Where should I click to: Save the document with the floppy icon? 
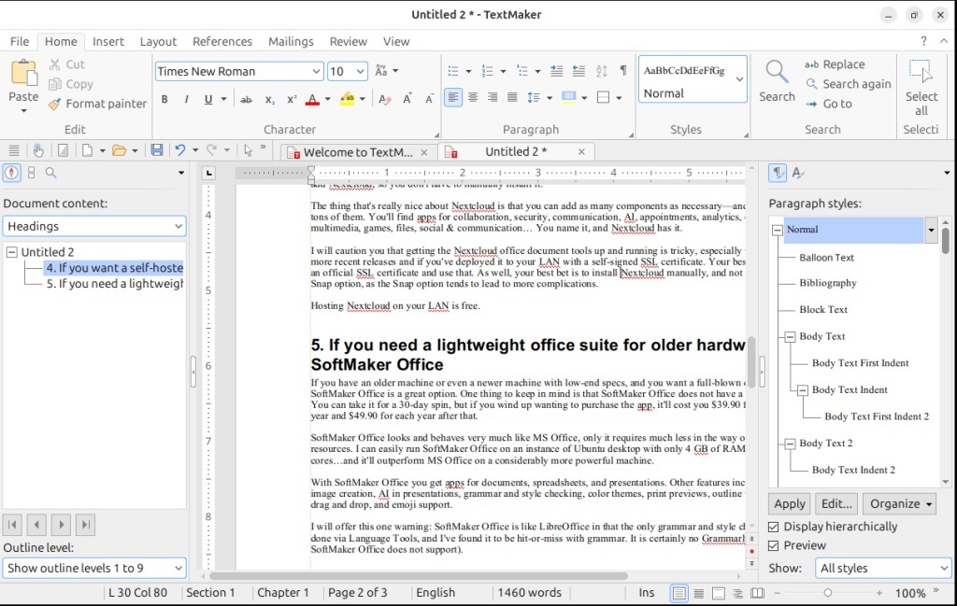point(157,150)
